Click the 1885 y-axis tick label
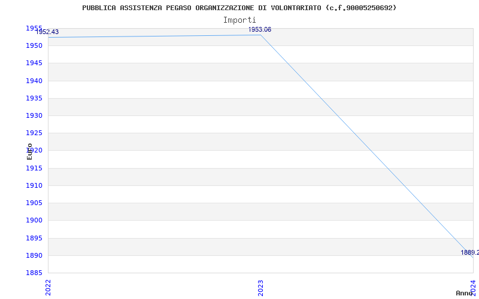Screen dimensions: 479x299 (34, 273)
